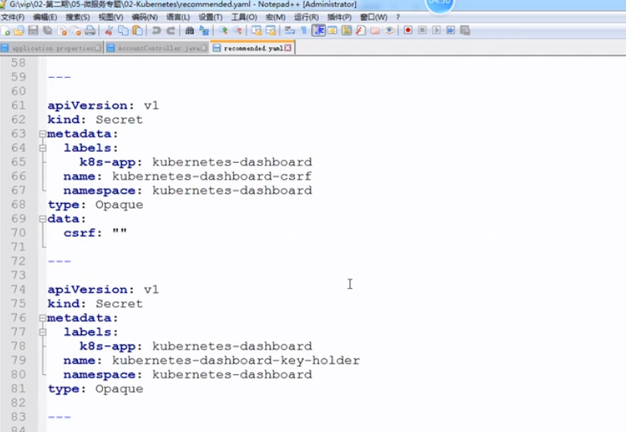Click text kubernetes-dashboard-csrf on line 66
This screenshot has width=626, height=432.
pos(212,177)
